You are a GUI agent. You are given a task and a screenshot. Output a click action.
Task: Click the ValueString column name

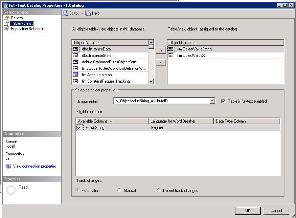(95, 128)
